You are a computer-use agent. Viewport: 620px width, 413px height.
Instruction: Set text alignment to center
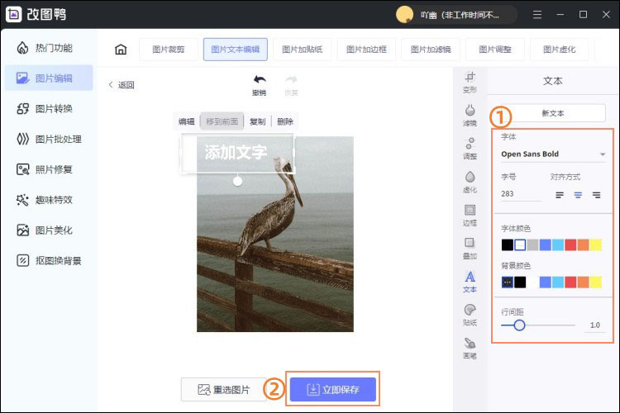(578, 195)
